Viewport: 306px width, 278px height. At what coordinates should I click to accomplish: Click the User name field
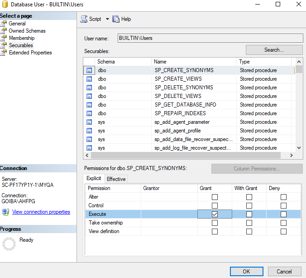click(210, 38)
